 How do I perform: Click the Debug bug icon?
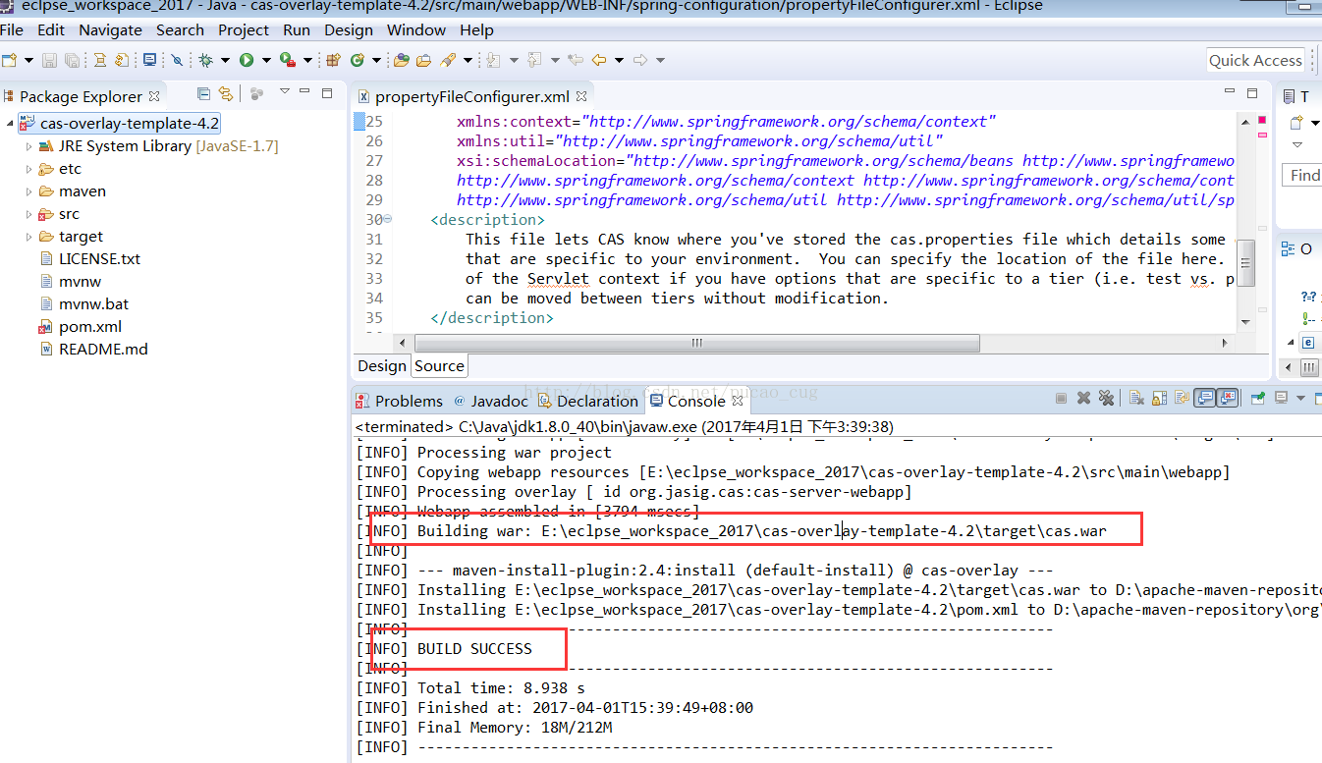205,60
